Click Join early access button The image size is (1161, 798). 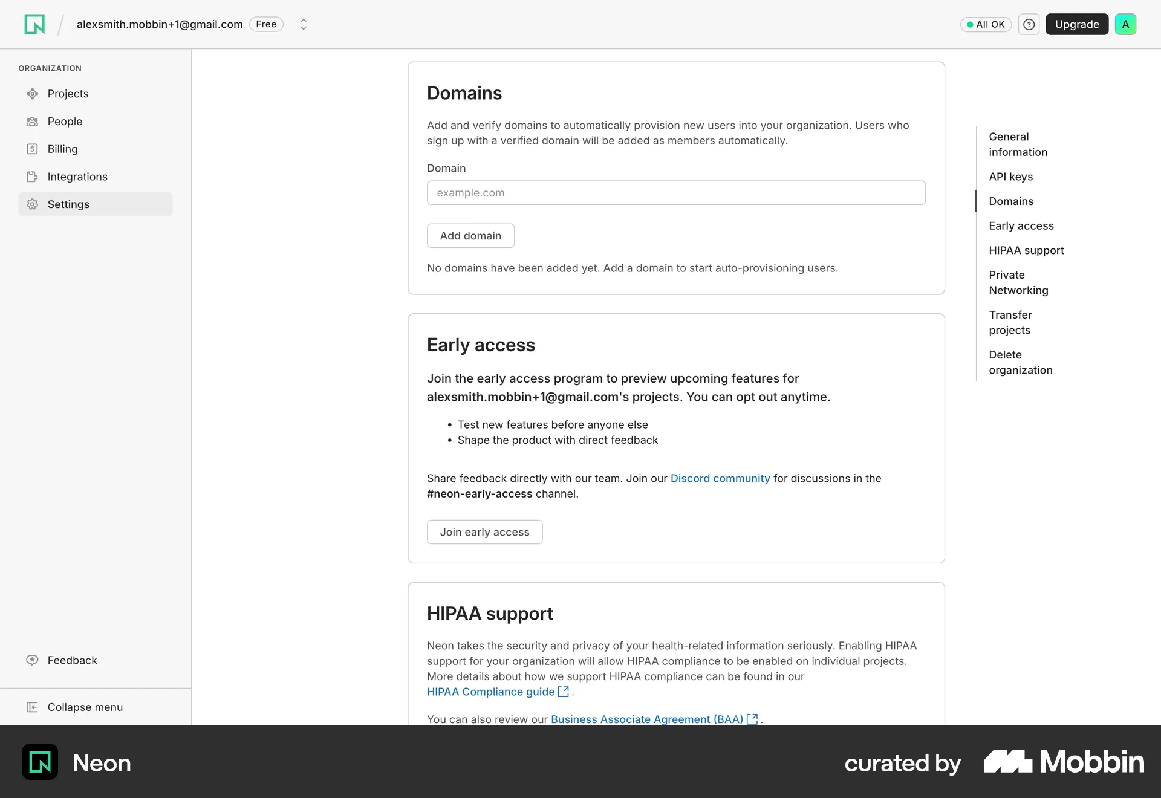point(484,532)
